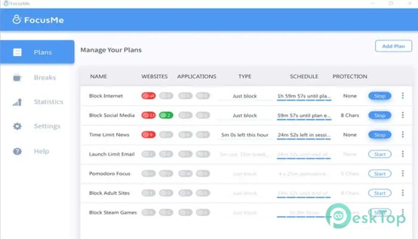This screenshot has height=239, width=418.
Task: Click green allowed websites badge for Block Social Media
Action: (x=166, y=115)
